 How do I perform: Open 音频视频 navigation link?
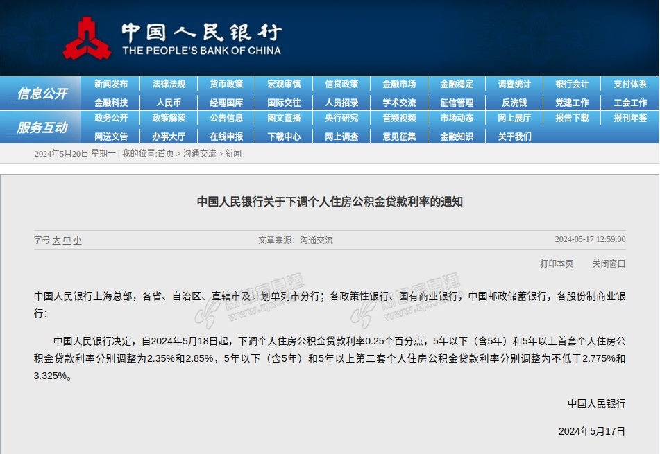(399, 118)
